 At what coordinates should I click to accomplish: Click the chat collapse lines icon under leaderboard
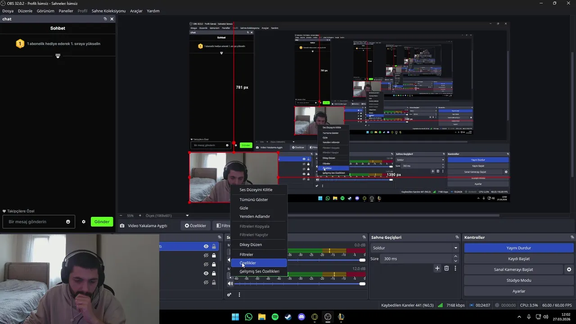pos(58,56)
